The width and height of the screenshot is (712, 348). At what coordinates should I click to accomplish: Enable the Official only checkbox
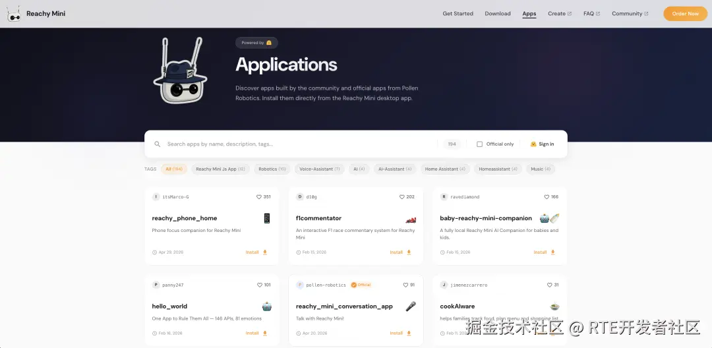479,144
